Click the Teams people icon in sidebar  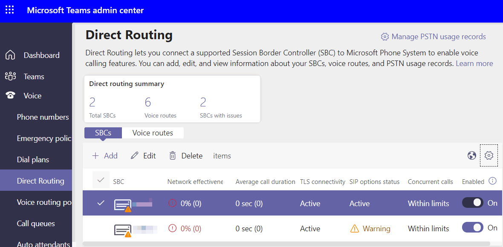[x=10, y=77]
